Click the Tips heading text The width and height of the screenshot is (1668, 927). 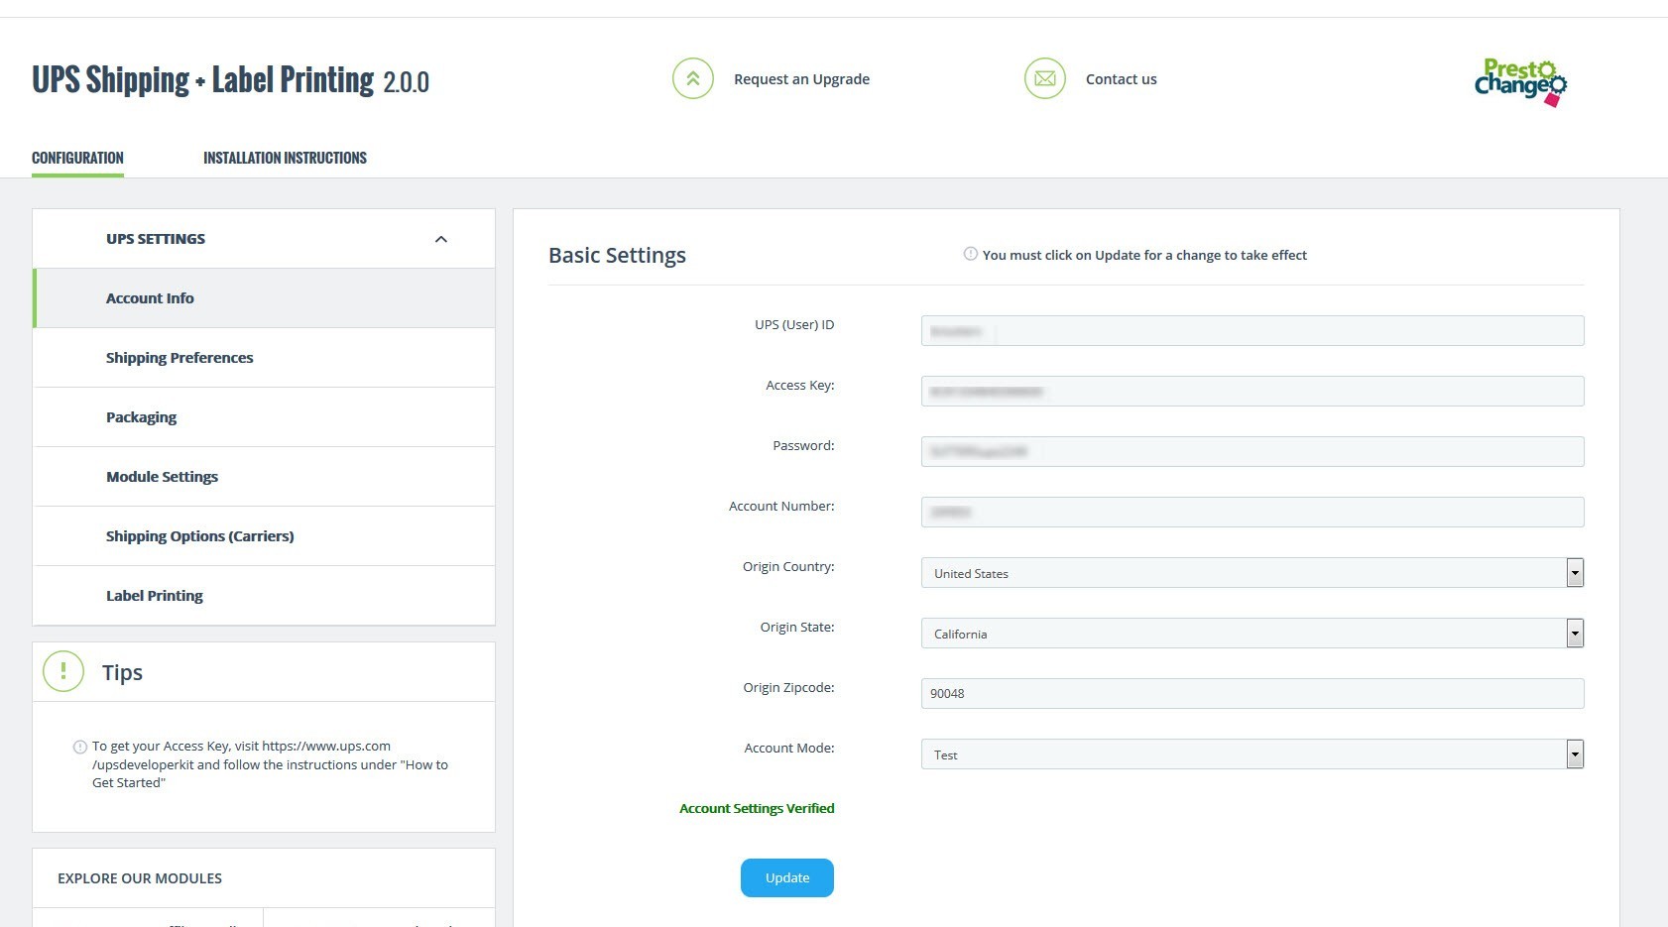[x=122, y=672]
